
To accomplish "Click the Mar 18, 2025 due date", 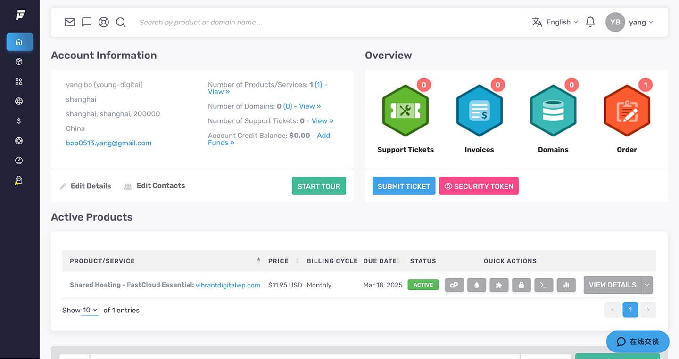I will tap(383, 285).
